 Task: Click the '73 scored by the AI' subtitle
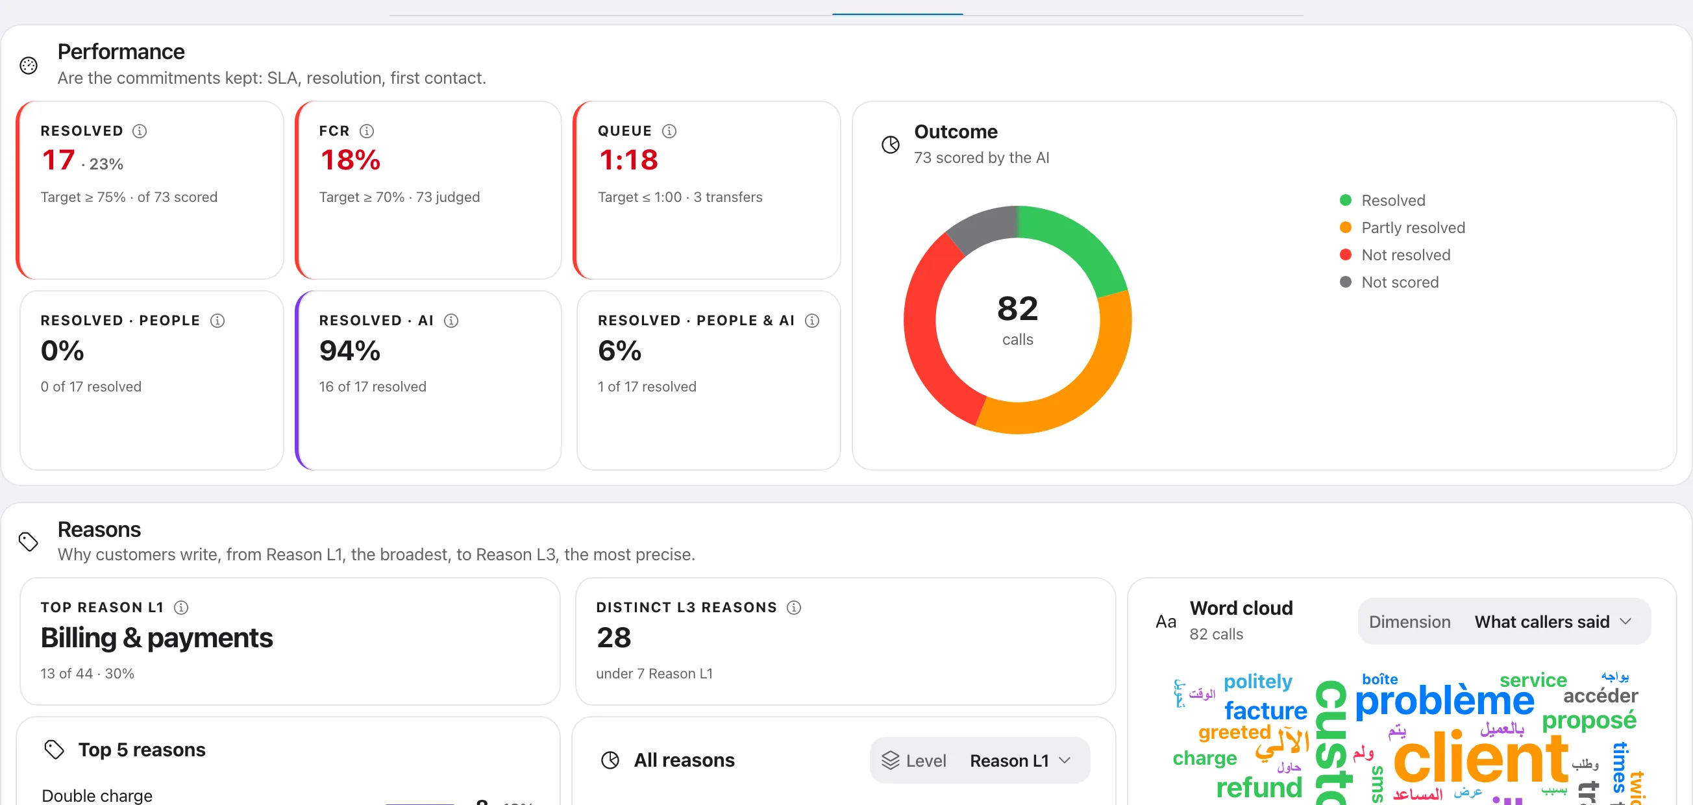pos(982,158)
